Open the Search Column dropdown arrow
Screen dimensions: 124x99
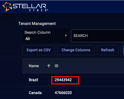(66, 36)
